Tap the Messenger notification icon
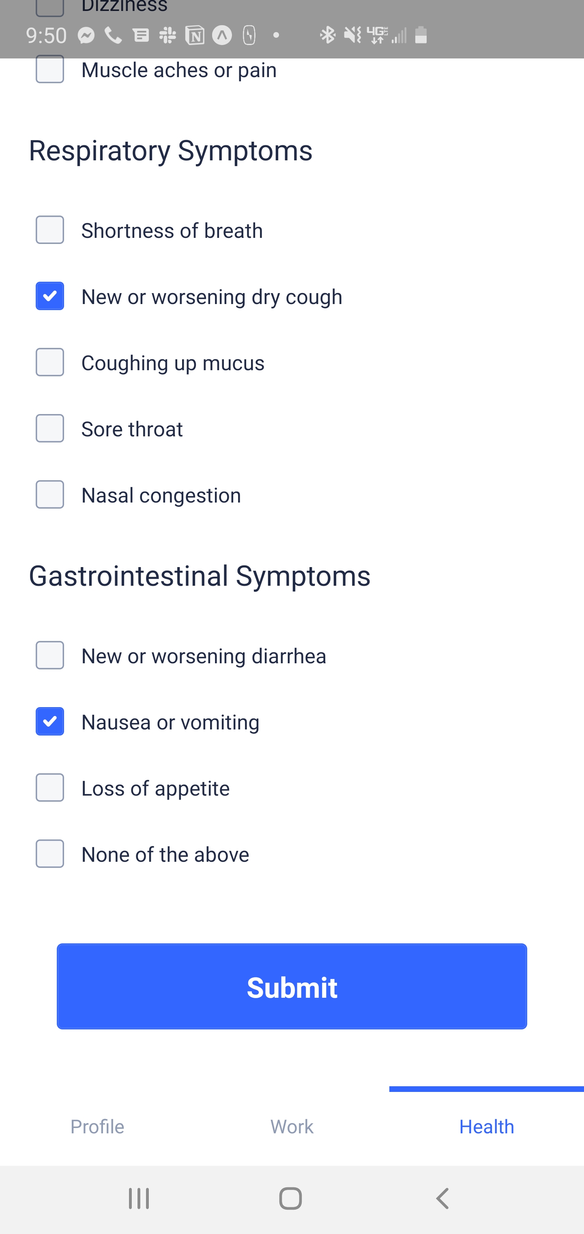Viewport: 584px width, 1234px height. click(x=86, y=35)
